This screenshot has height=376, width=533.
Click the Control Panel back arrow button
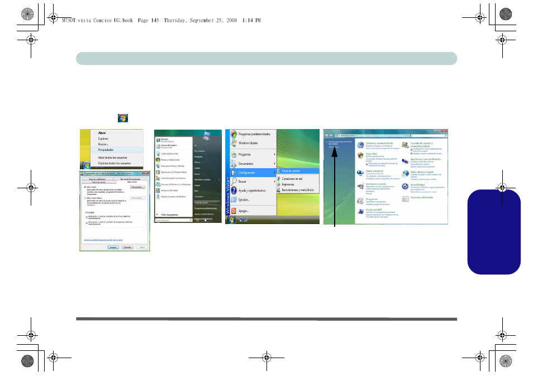click(x=327, y=136)
